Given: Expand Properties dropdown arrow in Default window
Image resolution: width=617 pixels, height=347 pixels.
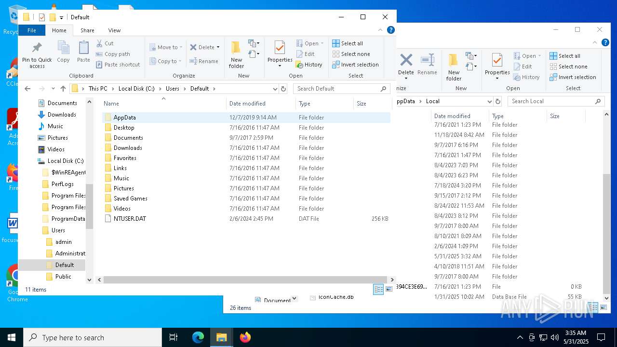Looking at the screenshot, I should tap(280, 66).
